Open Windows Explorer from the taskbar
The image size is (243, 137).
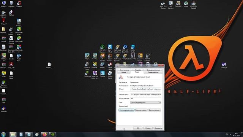pyautogui.click(x=13, y=134)
